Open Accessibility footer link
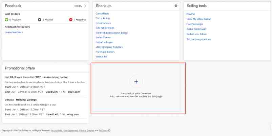The width and height of the screenshot is (272, 136). pyautogui.click(x=57, y=131)
